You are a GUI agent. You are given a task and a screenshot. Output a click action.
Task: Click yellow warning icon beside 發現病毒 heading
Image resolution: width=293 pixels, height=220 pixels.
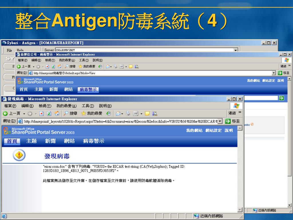(19, 155)
